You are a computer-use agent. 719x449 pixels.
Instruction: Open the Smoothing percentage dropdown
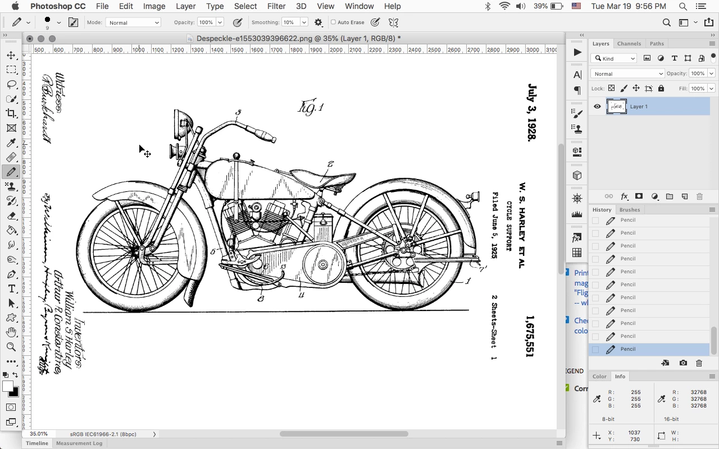[x=304, y=22]
